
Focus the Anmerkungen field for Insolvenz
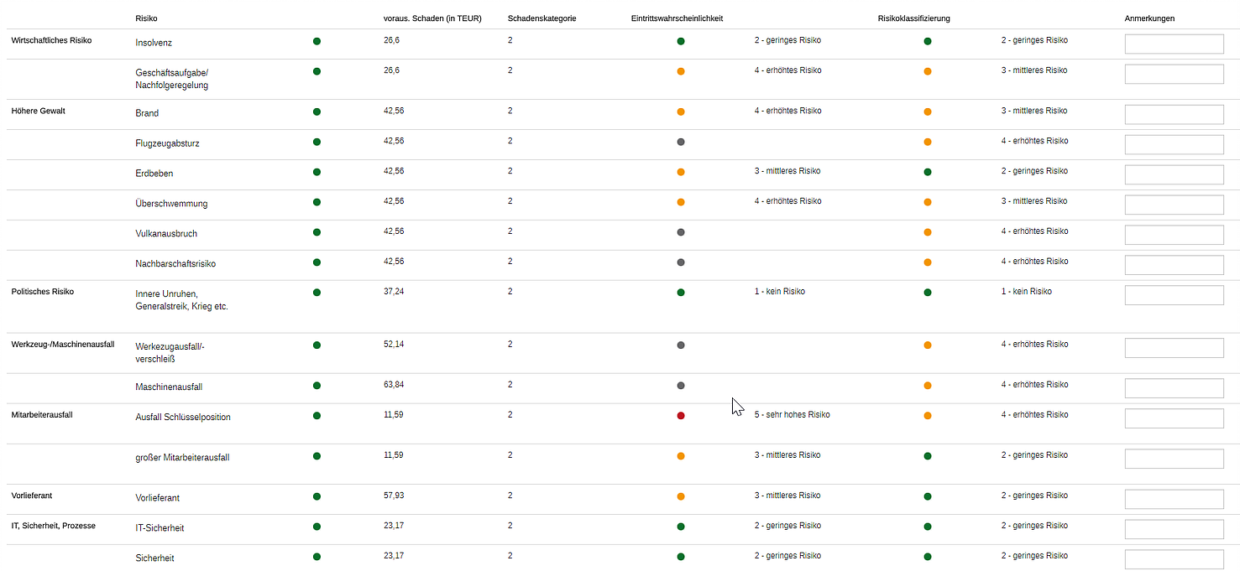[1173, 44]
